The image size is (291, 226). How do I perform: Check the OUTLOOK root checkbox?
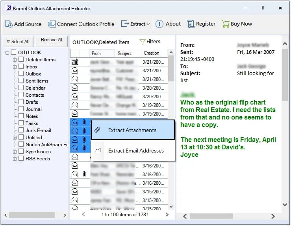coord(14,52)
